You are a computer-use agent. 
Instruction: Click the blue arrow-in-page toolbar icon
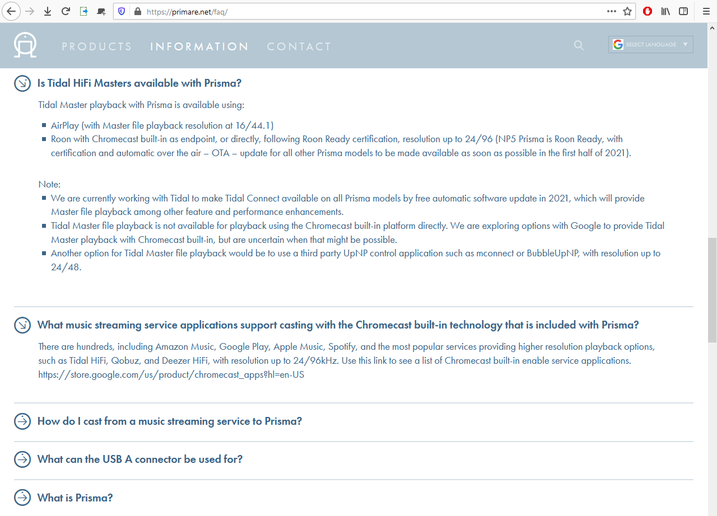tap(83, 11)
